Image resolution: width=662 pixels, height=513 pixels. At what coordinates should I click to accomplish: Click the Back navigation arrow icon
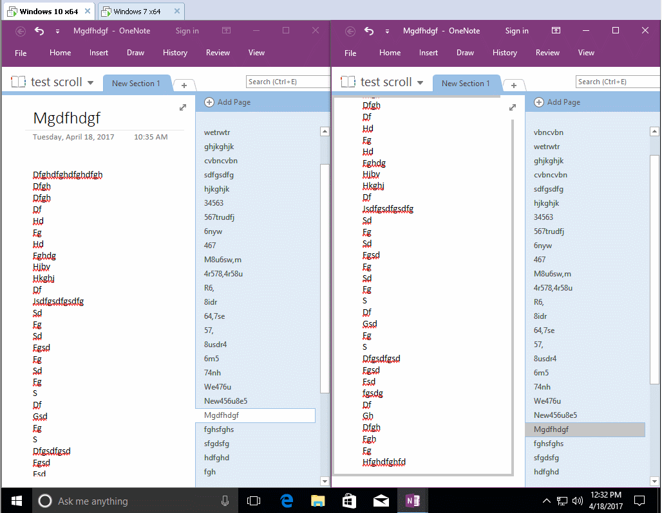[x=20, y=30]
